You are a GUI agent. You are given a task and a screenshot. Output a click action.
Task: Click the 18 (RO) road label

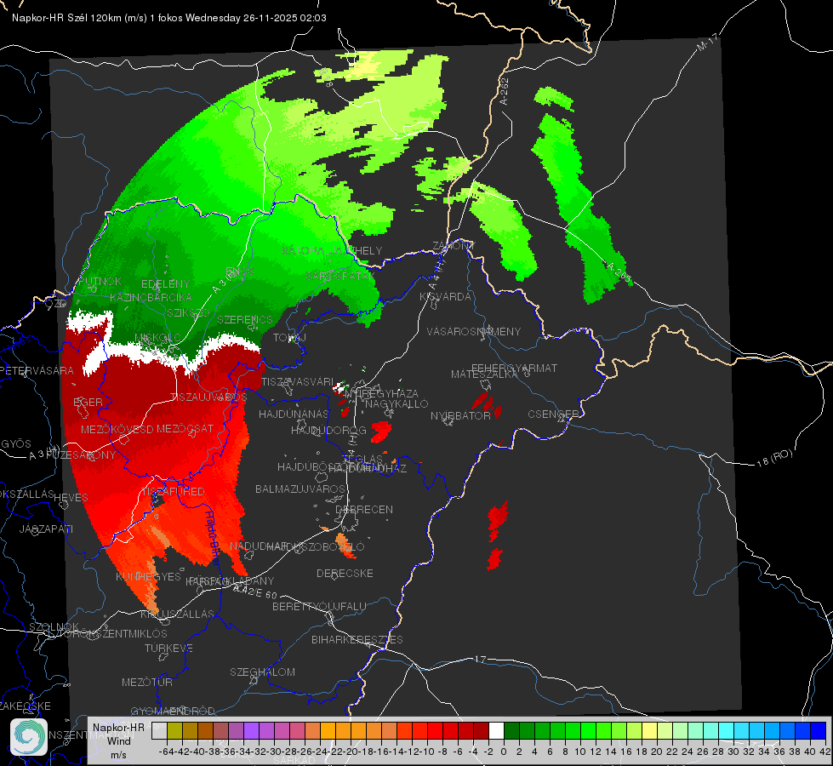click(774, 458)
